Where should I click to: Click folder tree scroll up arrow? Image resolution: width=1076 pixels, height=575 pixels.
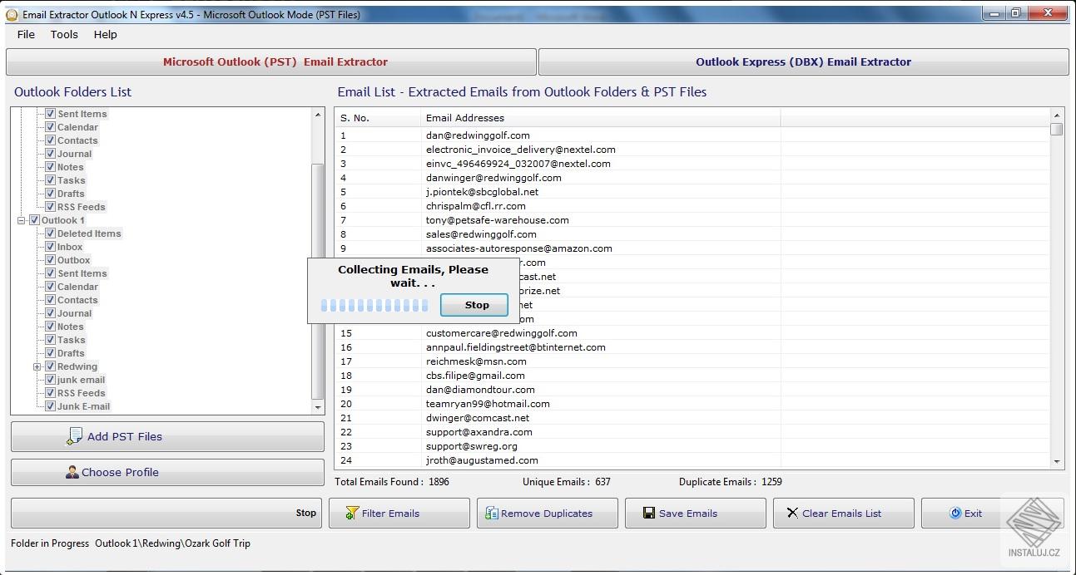pos(318,114)
